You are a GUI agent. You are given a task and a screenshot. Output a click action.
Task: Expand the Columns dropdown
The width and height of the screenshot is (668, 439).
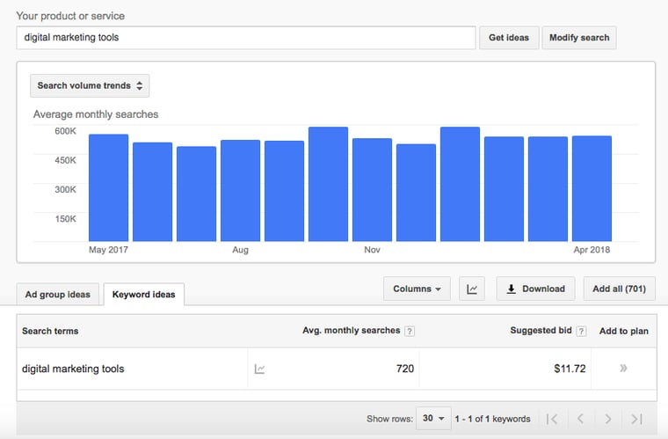[417, 289]
